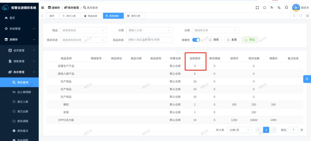Open 其它出库 in sidebar

[x=19, y=112]
